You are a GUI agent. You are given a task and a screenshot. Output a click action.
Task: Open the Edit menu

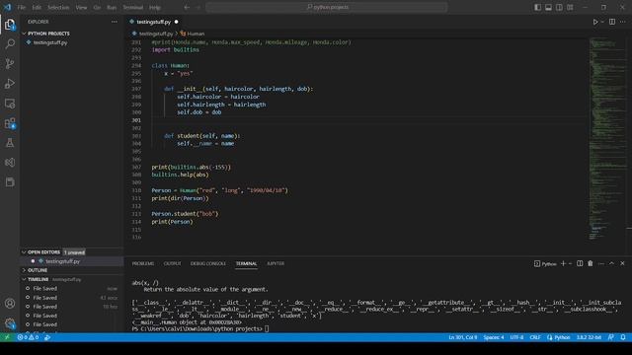pyautogui.click(x=37, y=7)
